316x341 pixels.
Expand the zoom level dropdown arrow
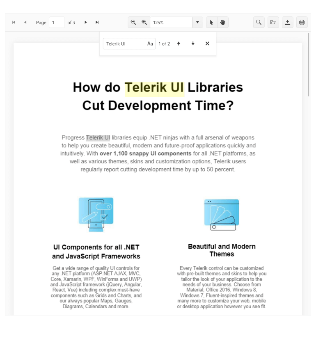197,23
